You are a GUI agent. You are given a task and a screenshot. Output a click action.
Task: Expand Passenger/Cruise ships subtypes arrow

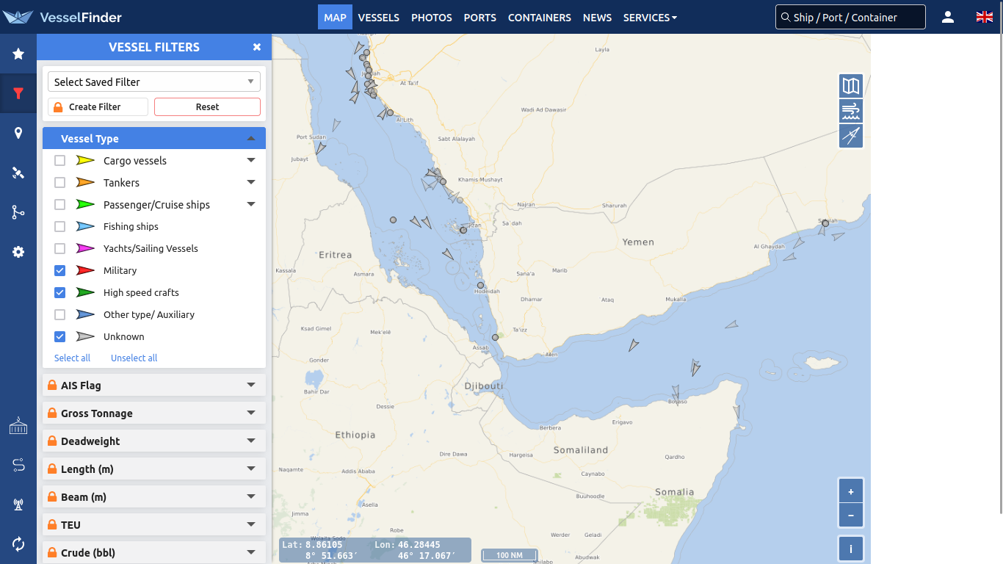coord(251,204)
